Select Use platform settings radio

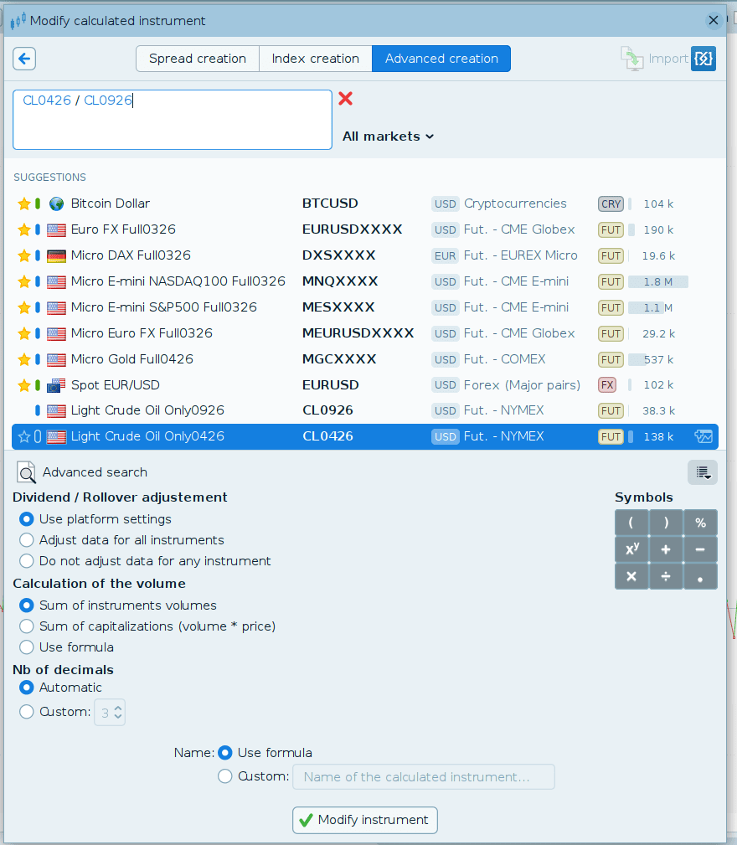tap(27, 519)
